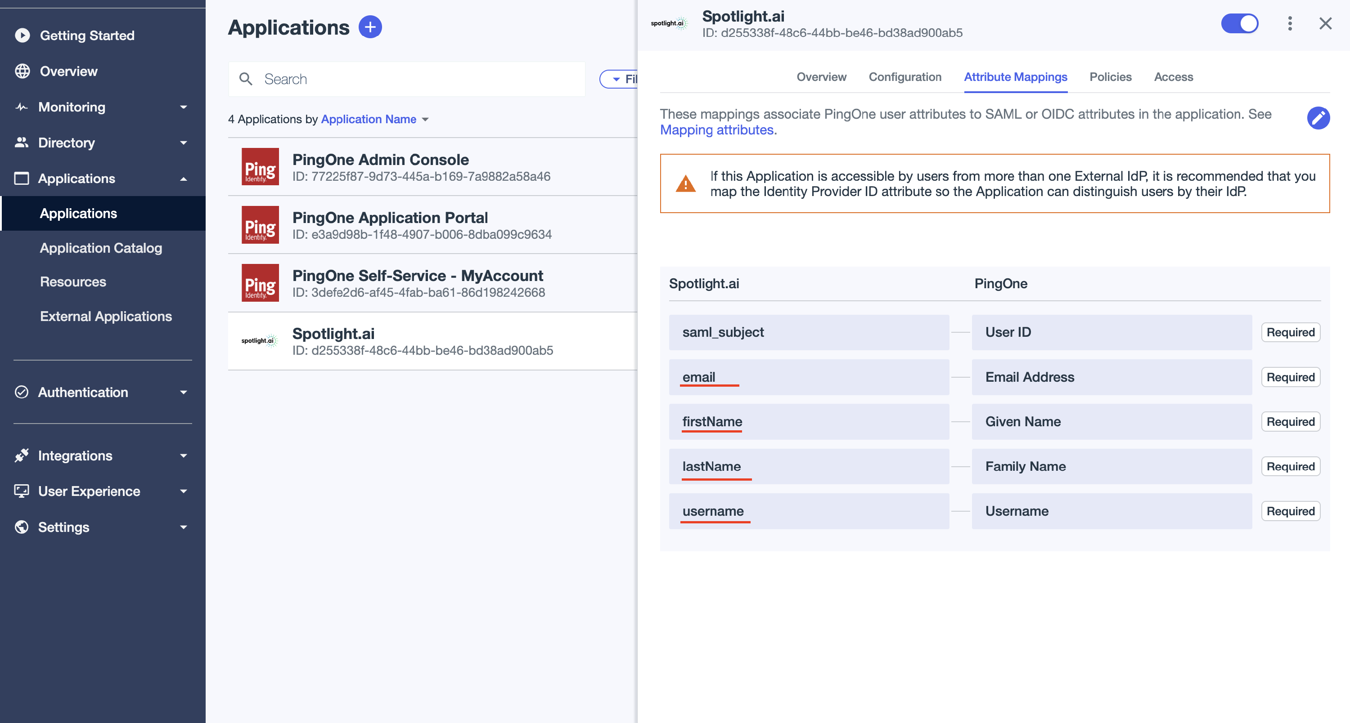1350x723 pixels.
Task: Switch to the Configuration tab
Action: (904, 77)
